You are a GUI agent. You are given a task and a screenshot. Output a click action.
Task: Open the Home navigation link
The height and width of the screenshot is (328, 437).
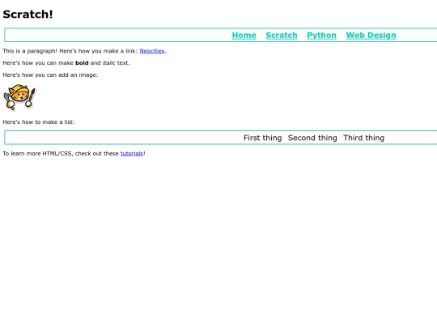point(244,36)
